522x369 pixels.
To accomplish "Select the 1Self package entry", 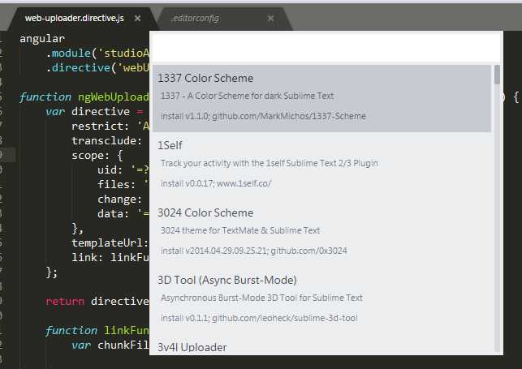I will [321, 165].
